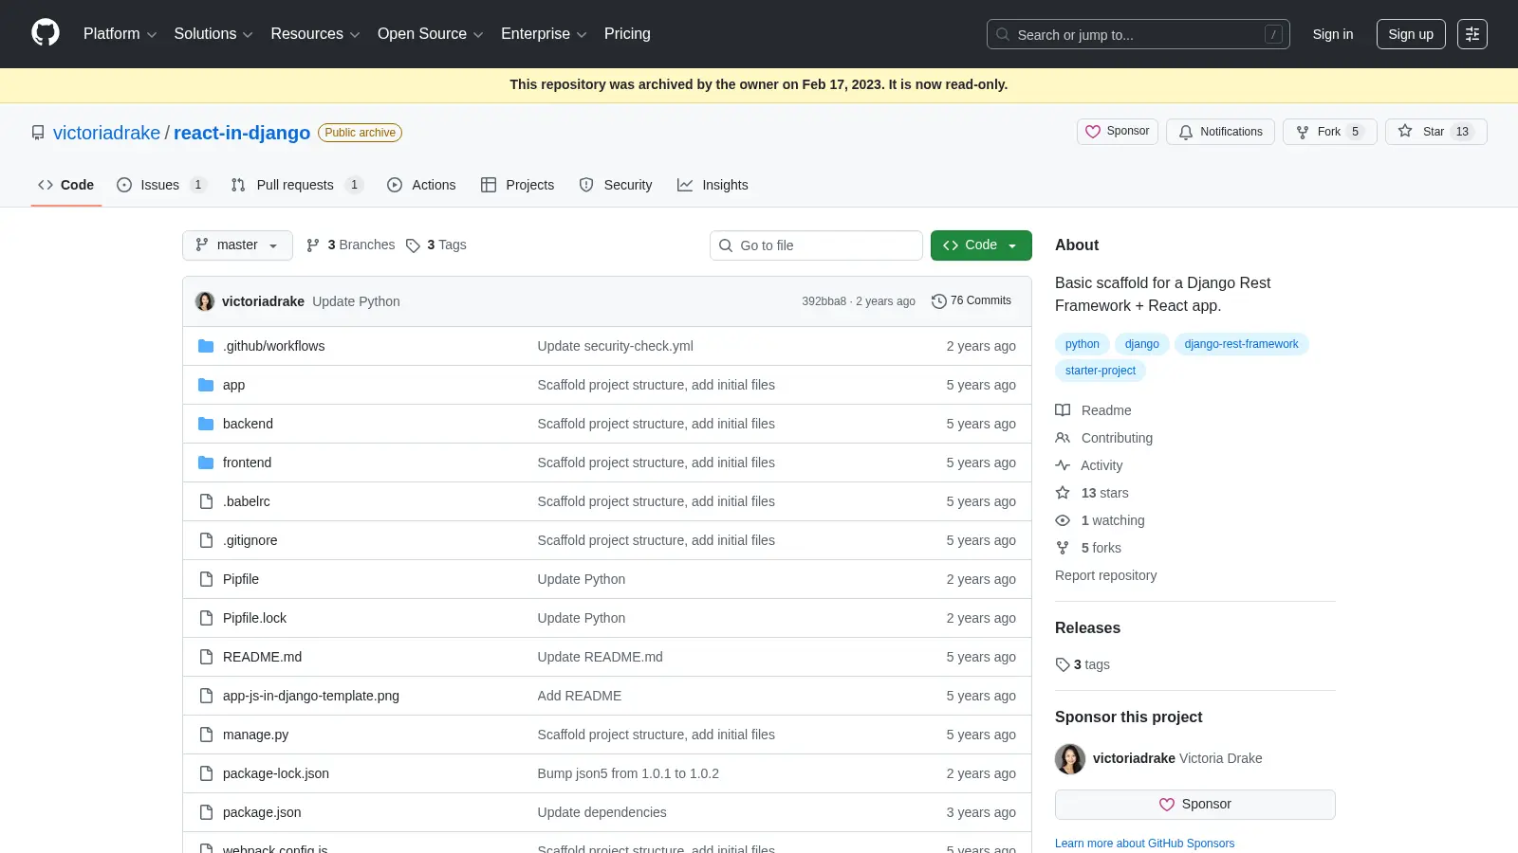Click the Contributing people icon
This screenshot has height=853, width=1518.
click(1063, 438)
